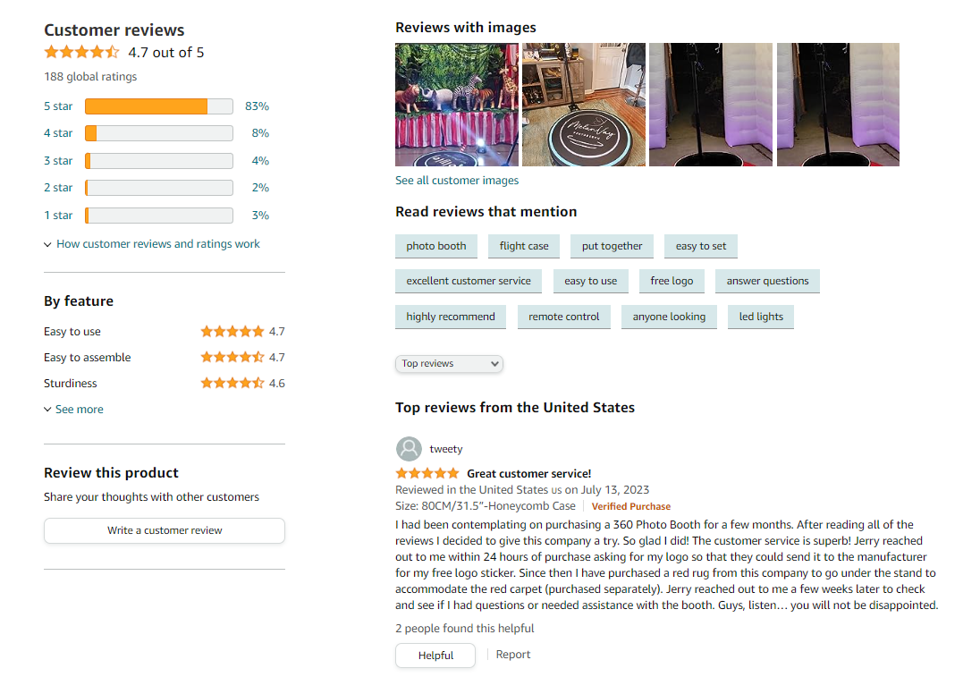The image size is (980, 677).
Task: Open the round platform logo review image
Action: pyautogui.click(x=584, y=105)
